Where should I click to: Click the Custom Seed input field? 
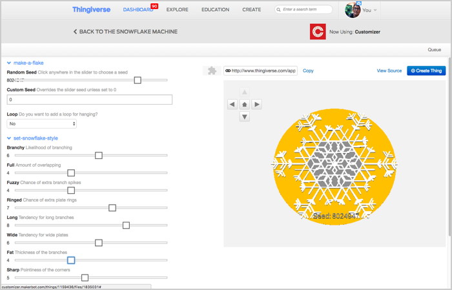click(89, 99)
